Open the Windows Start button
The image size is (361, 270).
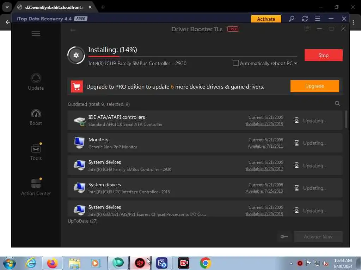[10, 263]
